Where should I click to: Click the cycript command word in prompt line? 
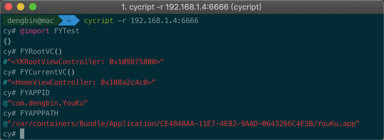click(99, 21)
